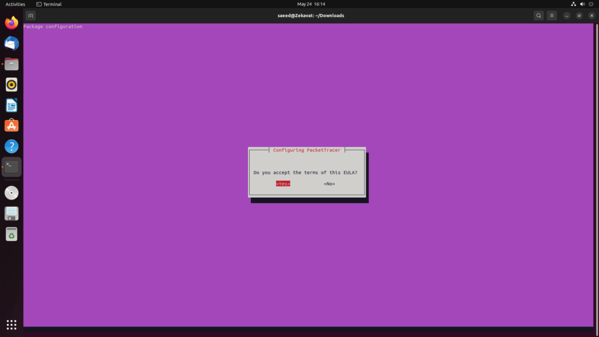Decline the EULA by choosing No
The image size is (599, 337).
(329, 184)
